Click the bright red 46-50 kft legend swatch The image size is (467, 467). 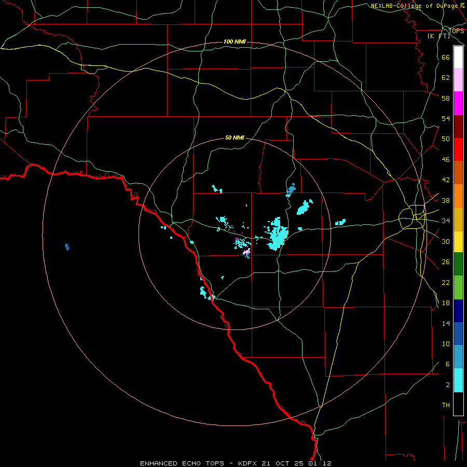[x=458, y=149]
